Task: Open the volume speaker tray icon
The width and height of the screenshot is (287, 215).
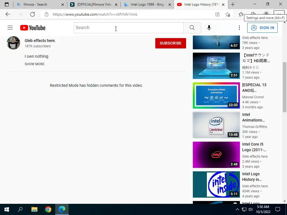Action: pos(251,209)
